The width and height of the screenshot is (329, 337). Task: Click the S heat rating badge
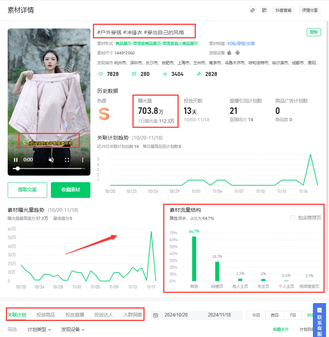[x=104, y=114]
